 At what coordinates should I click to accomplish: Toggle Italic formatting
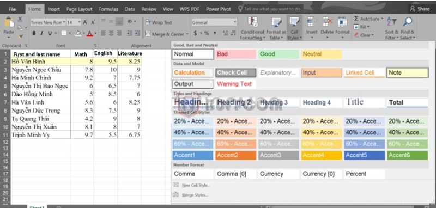pyautogui.click(x=42, y=33)
